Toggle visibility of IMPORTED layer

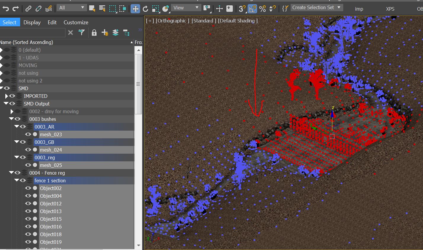[x=12, y=96]
